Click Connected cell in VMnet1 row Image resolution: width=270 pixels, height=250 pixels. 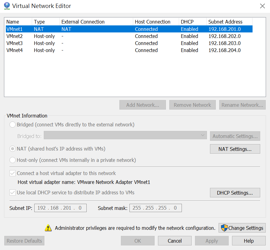(146, 29)
